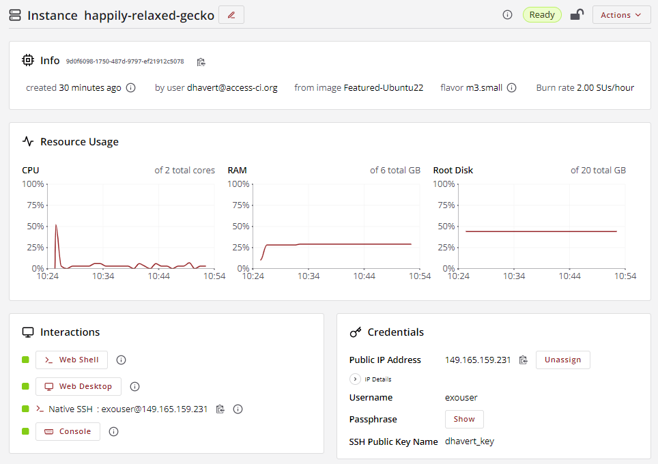View info about Console interaction
The height and width of the screenshot is (464, 658).
click(x=114, y=431)
